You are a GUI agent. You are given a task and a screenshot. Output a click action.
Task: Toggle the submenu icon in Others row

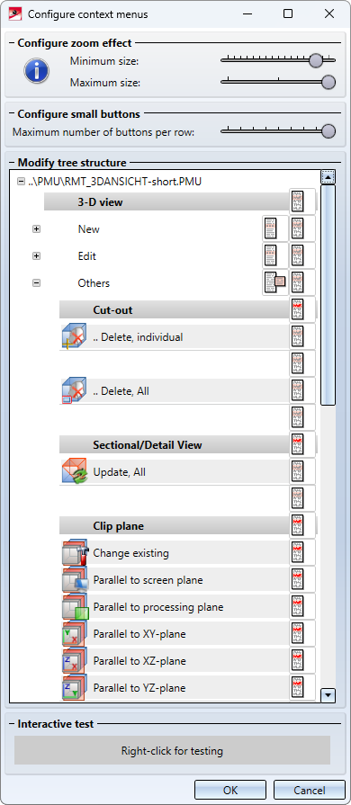pyautogui.click(x=275, y=282)
